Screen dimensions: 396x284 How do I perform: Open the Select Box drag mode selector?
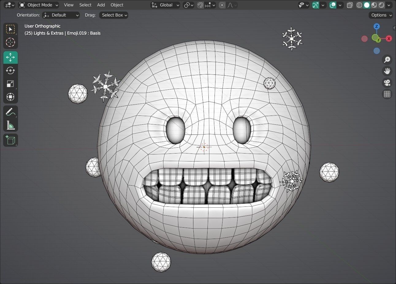(113, 15)
